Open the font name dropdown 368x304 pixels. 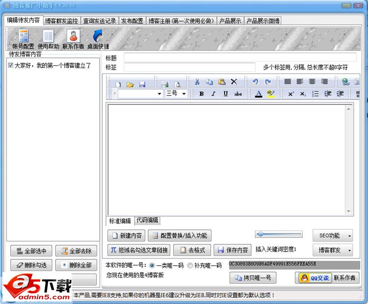[x=159, y=94]
